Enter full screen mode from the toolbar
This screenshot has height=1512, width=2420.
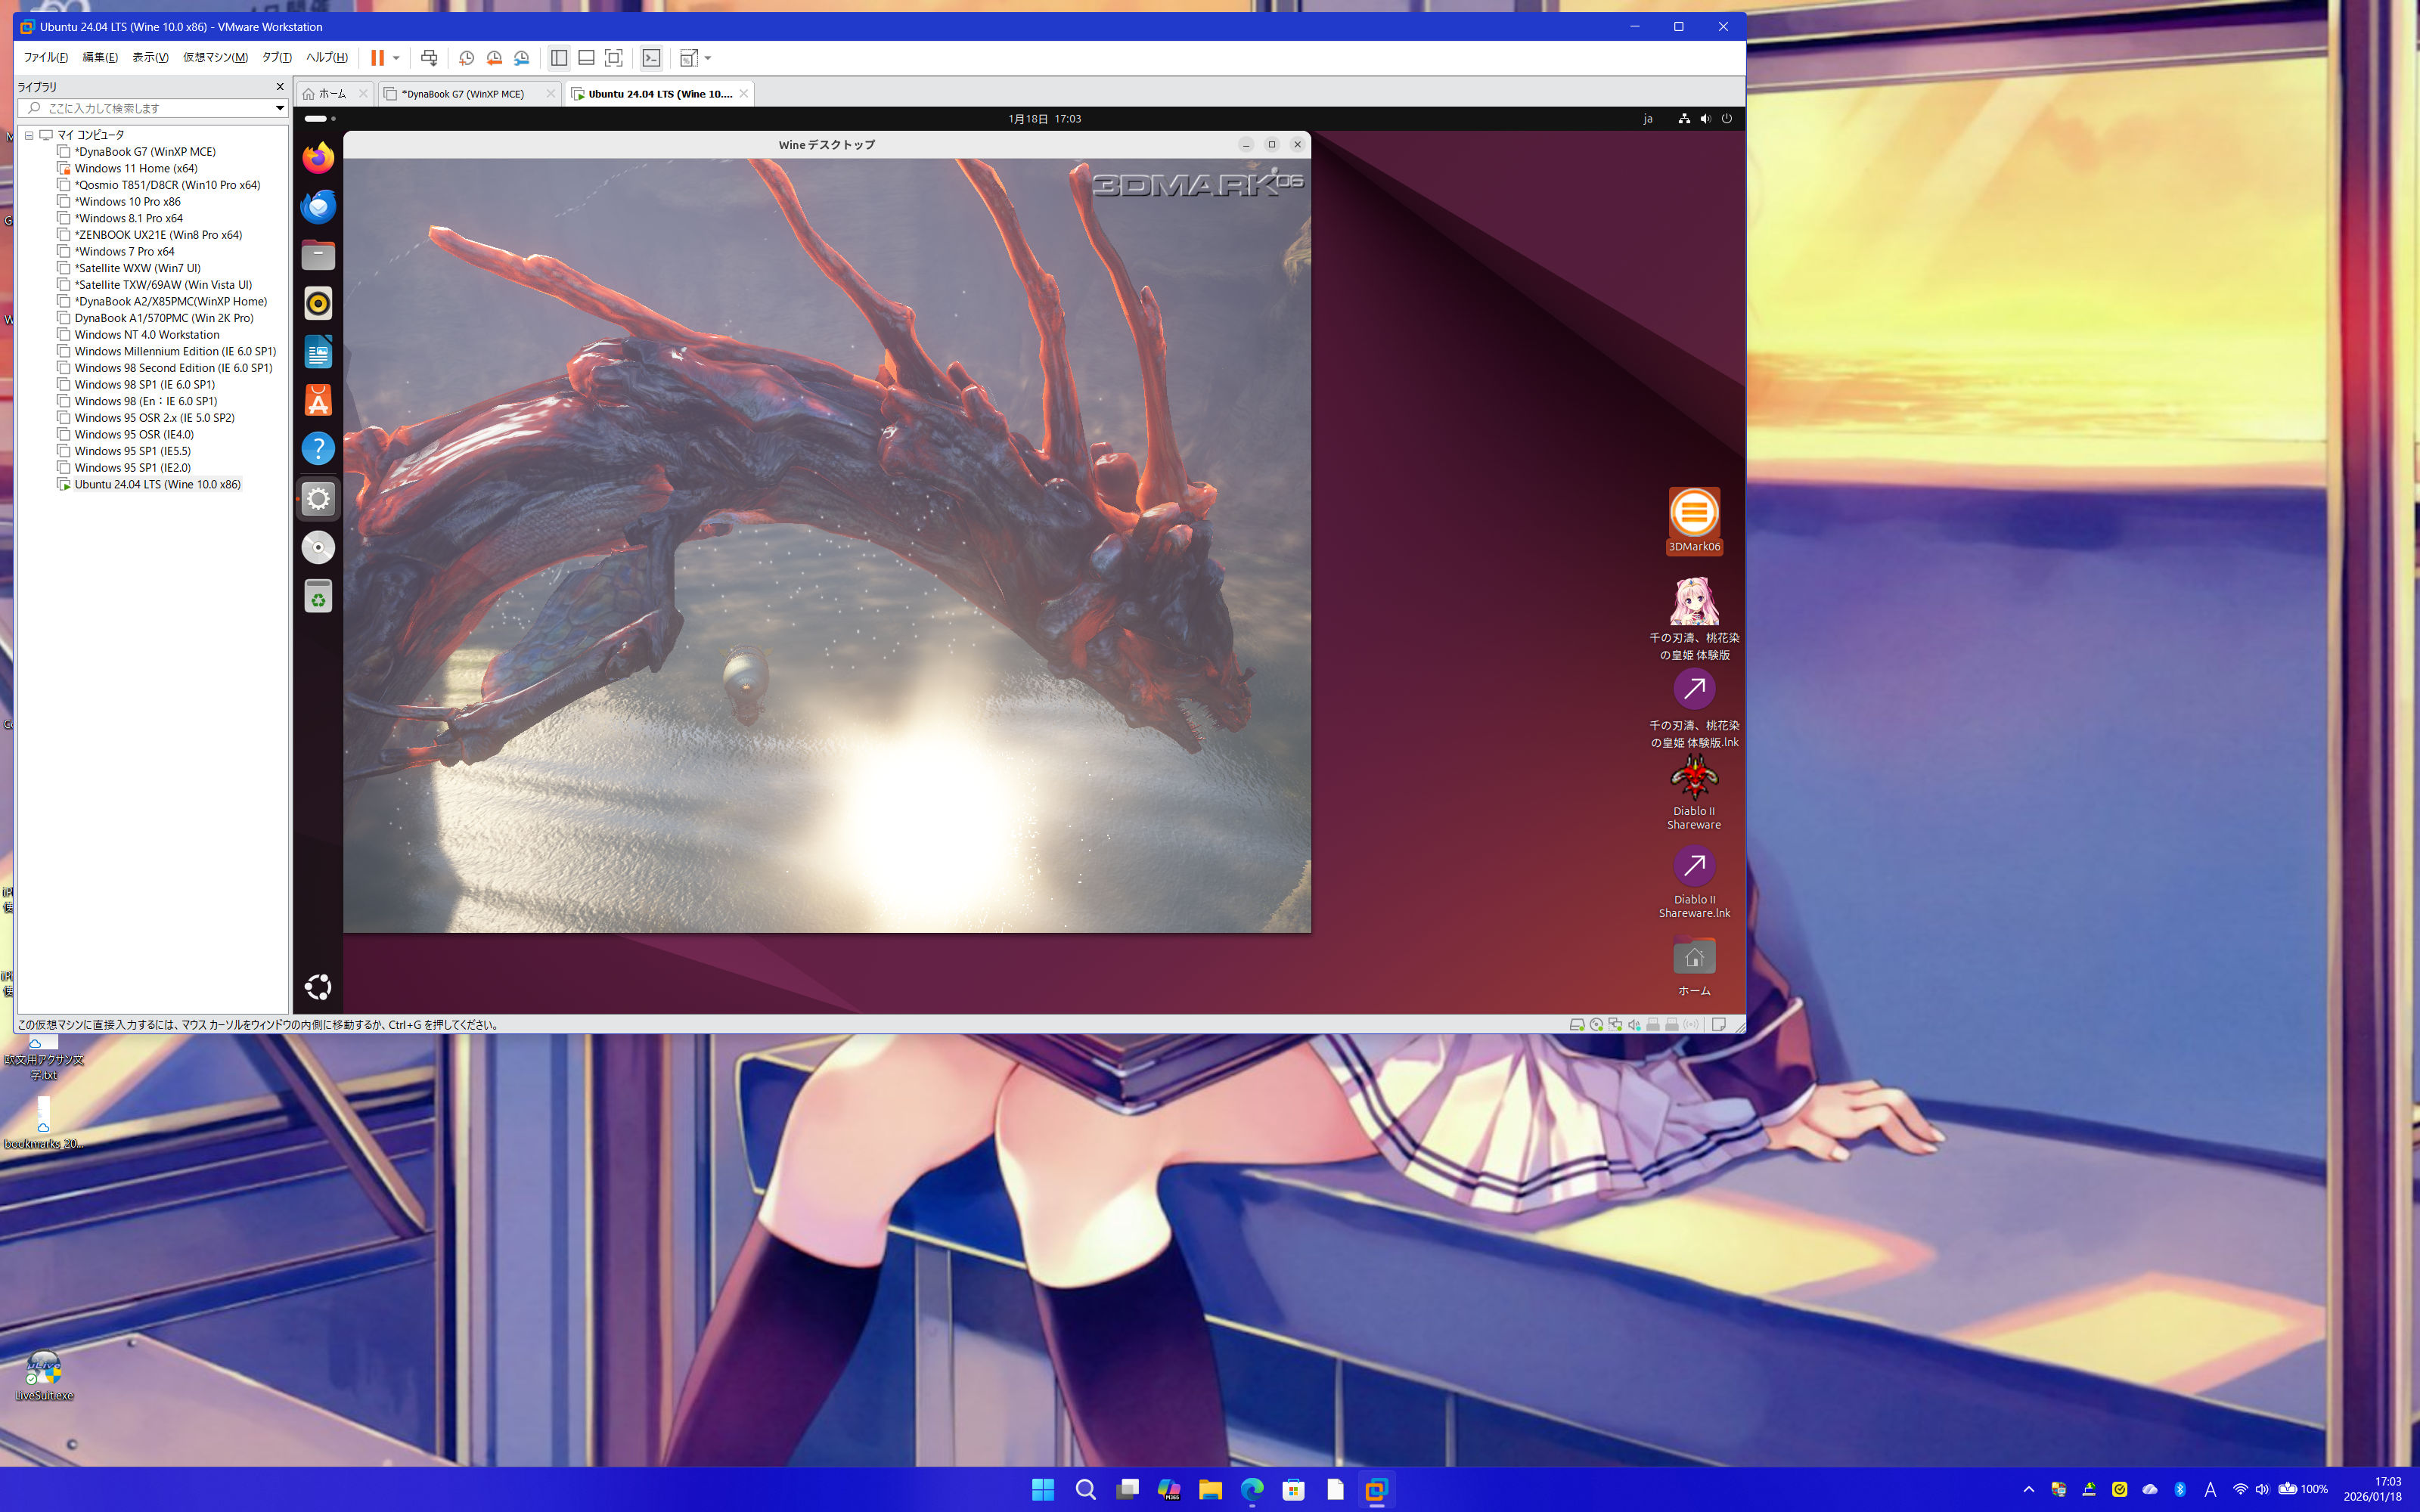point(614,58)
